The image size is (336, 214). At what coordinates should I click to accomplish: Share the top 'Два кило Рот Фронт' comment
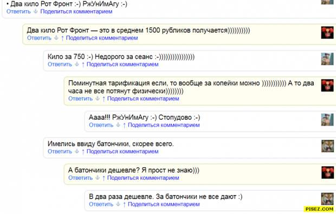pyautogui.click(x=76, y=11)
